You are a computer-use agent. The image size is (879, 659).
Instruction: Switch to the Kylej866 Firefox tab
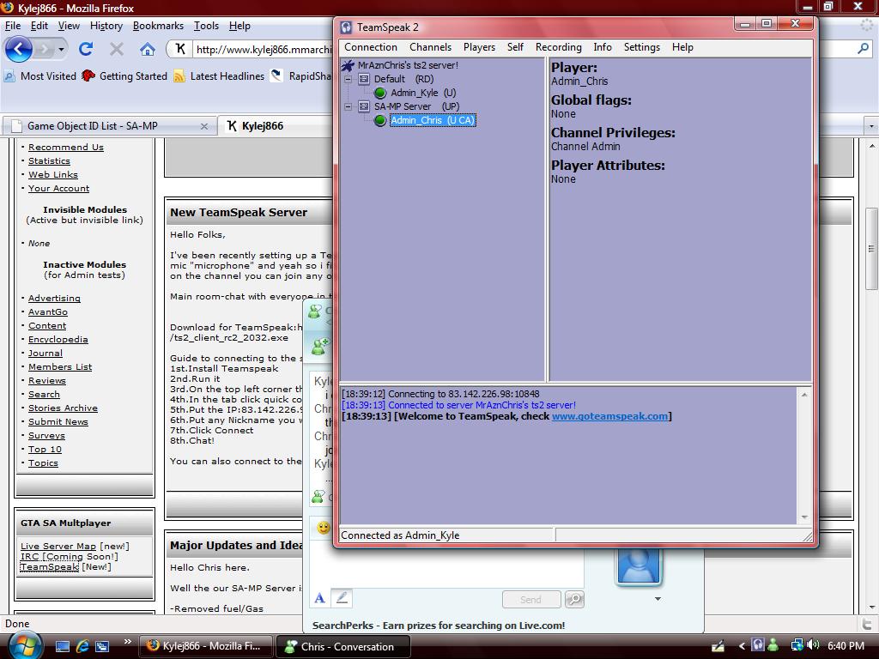tap(275, 126)
